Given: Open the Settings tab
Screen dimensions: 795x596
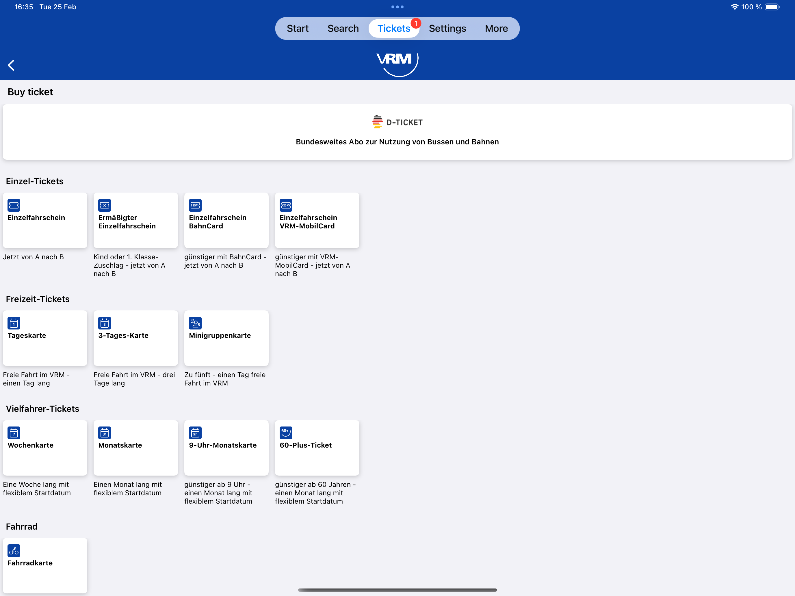Looking at the screenshot, I should [447, 28].
